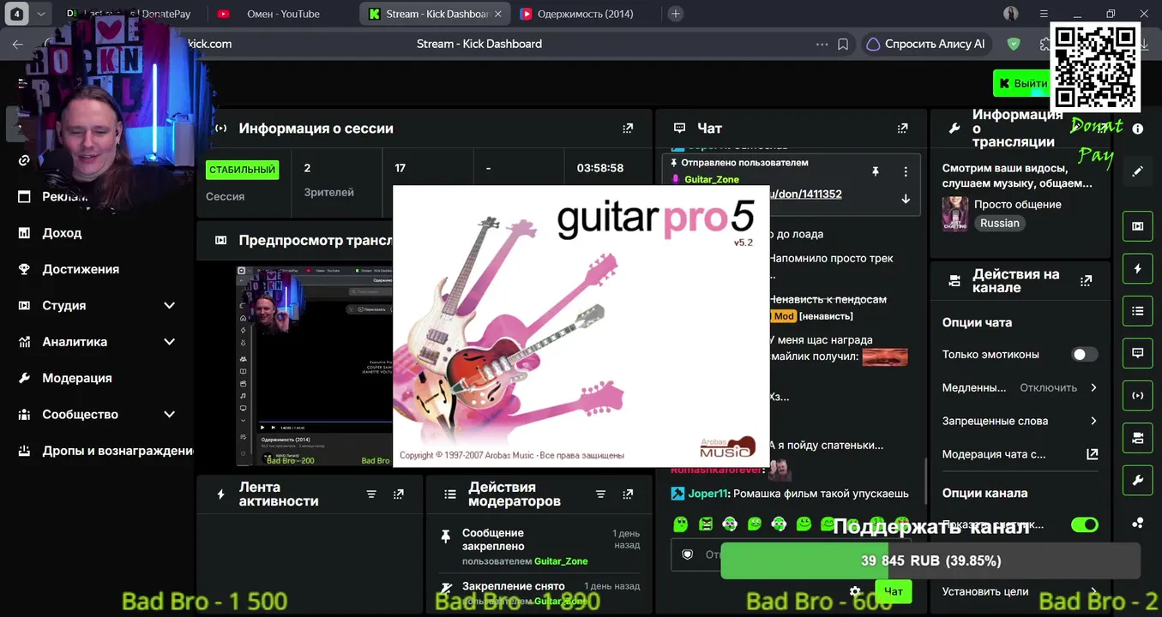Toggle chat widget in right rail

pos(1138,353)
